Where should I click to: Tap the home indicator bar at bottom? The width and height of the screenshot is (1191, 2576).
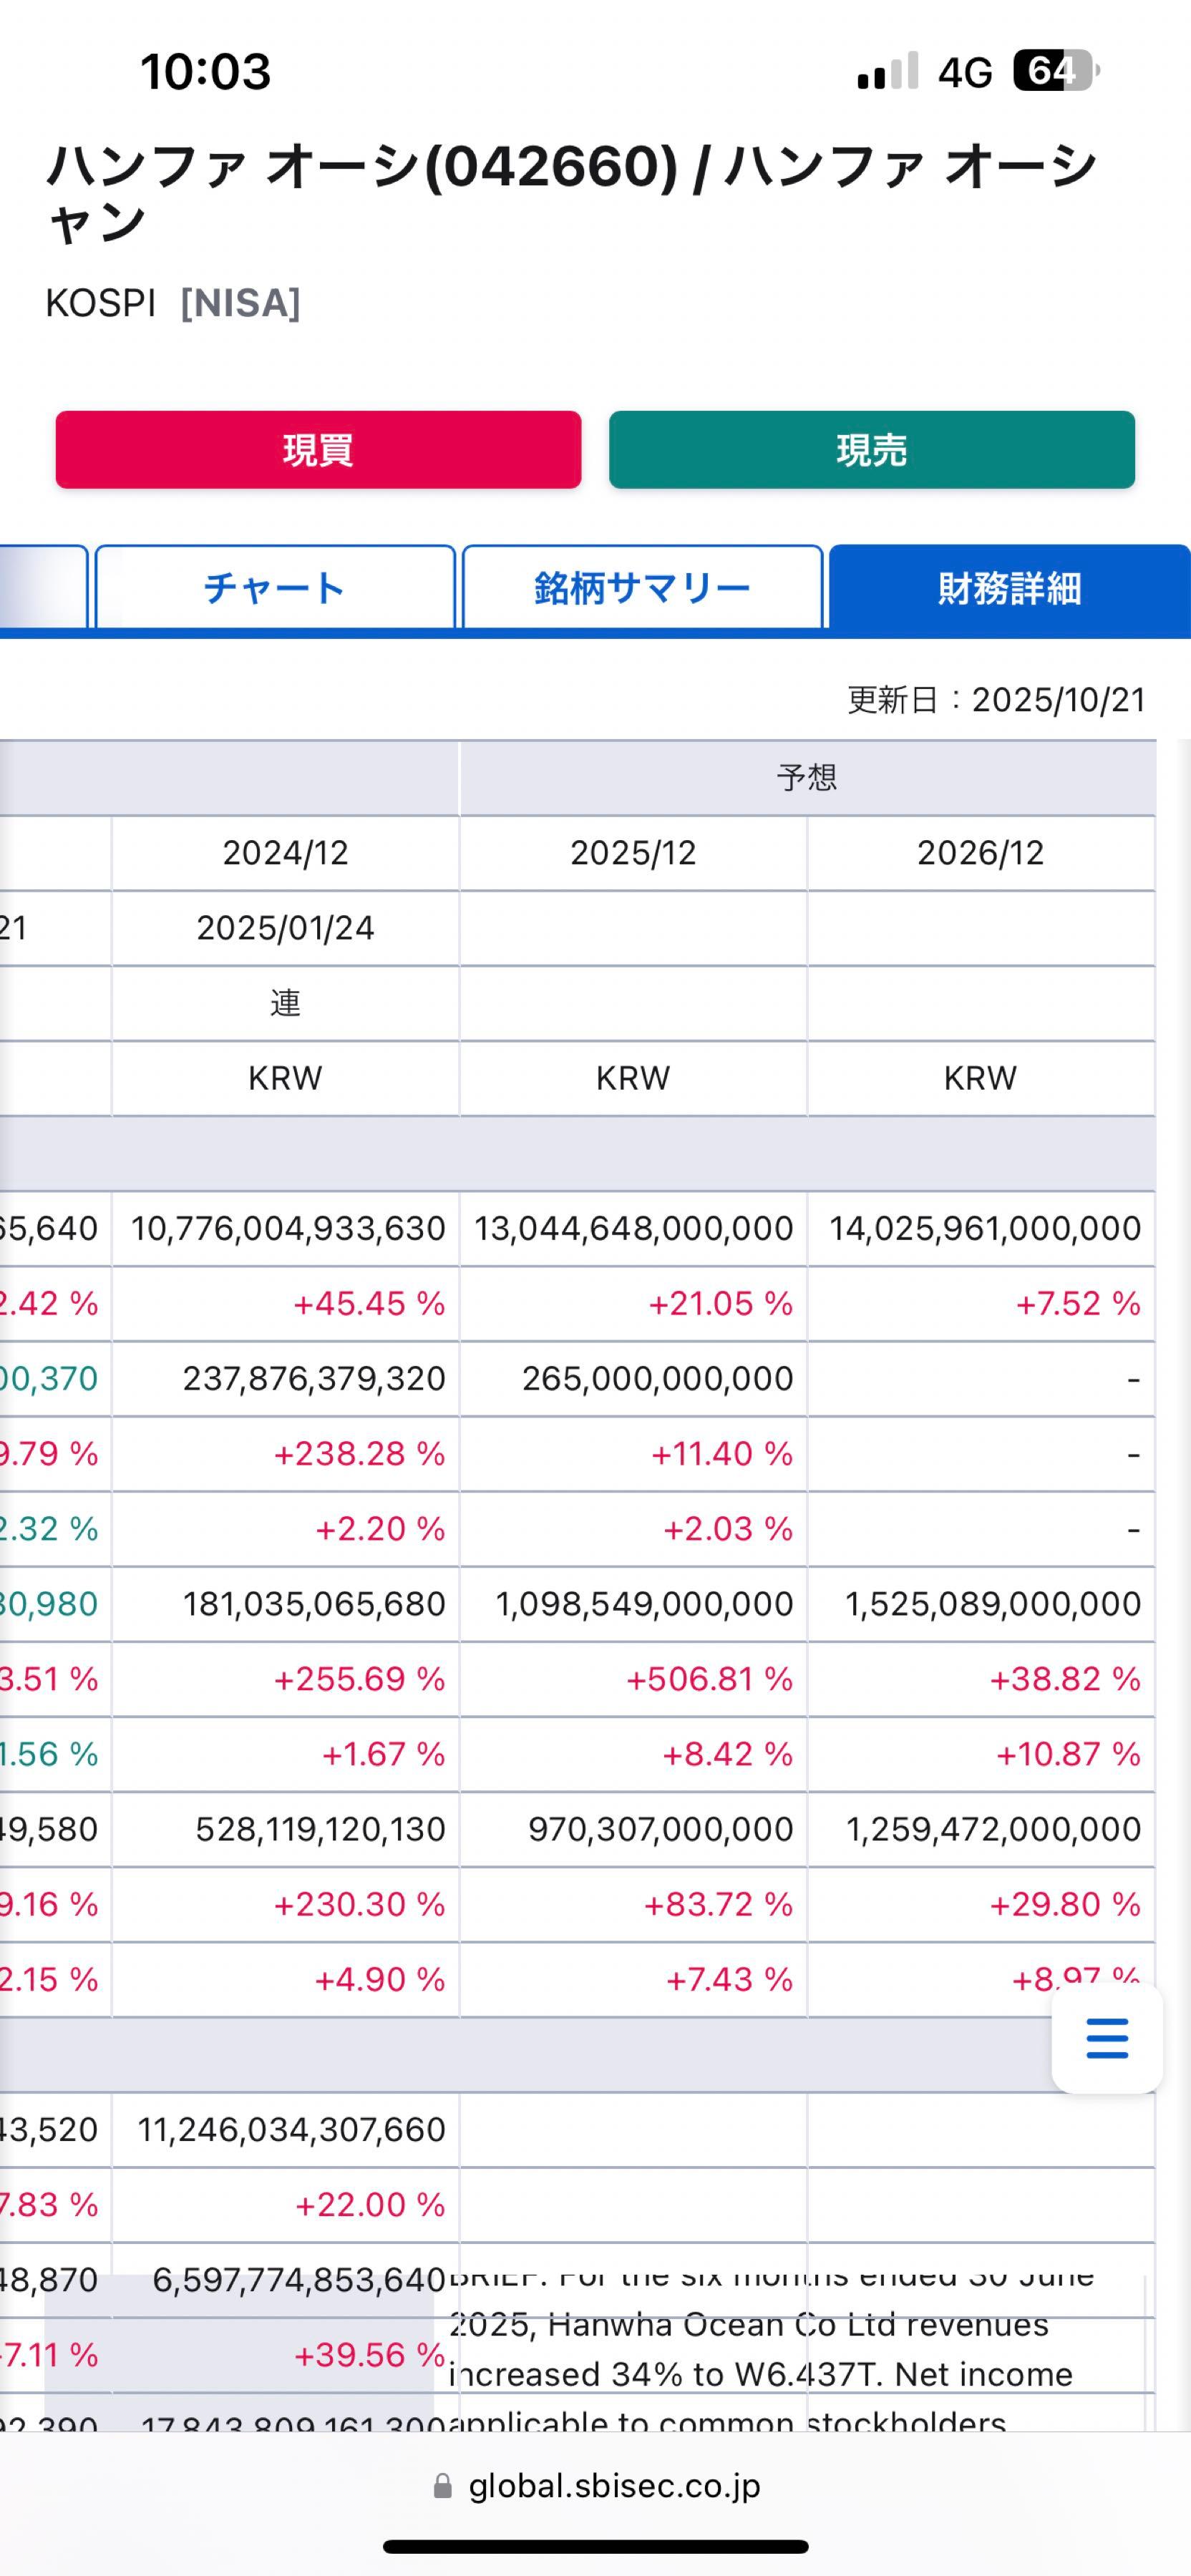595,2546
